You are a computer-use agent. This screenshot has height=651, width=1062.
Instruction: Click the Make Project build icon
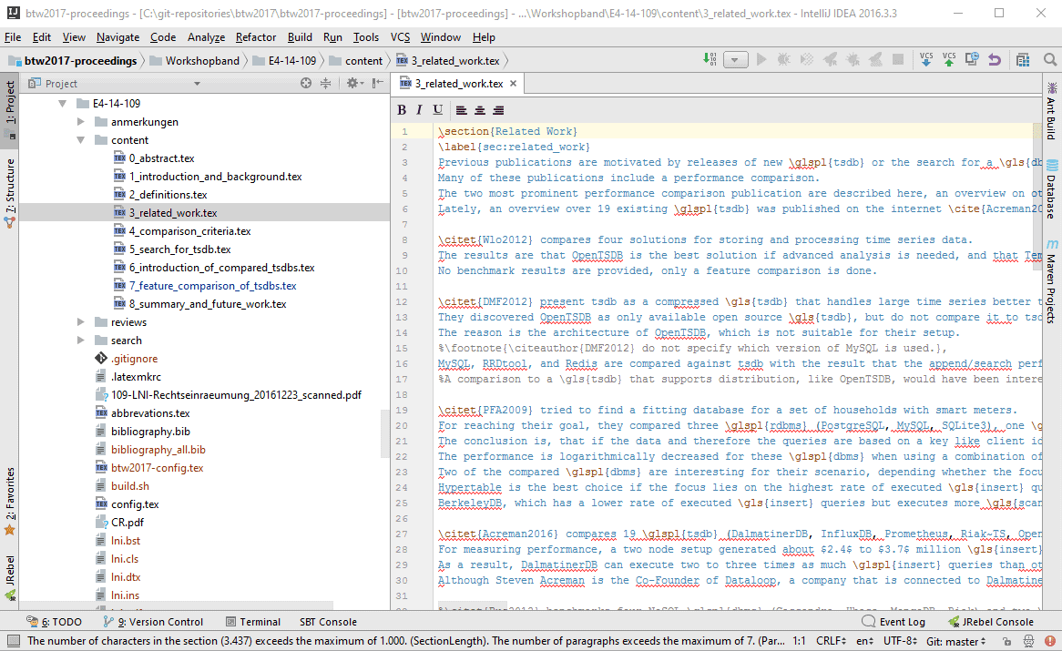(710, 59)
